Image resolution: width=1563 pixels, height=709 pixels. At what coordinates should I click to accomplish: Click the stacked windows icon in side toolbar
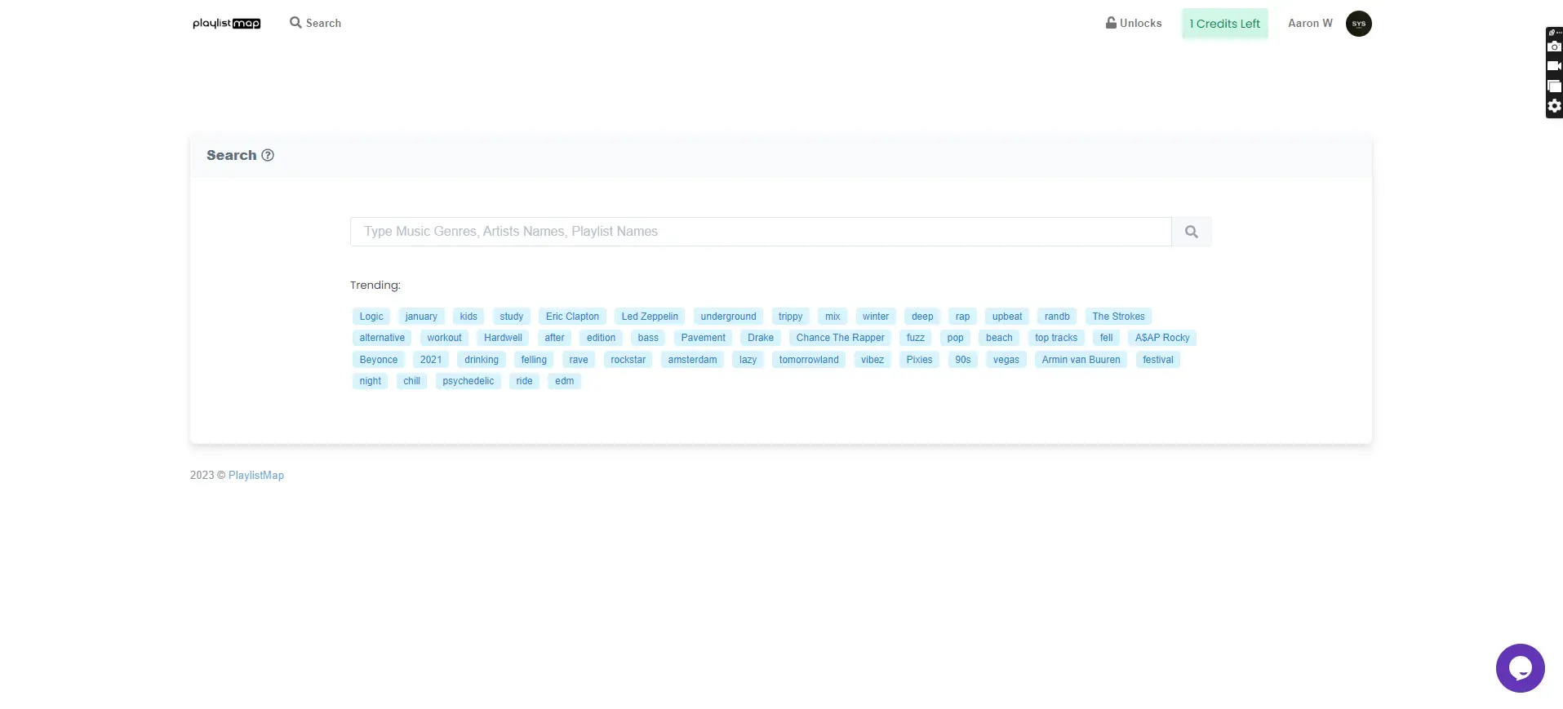[1554, 86]
